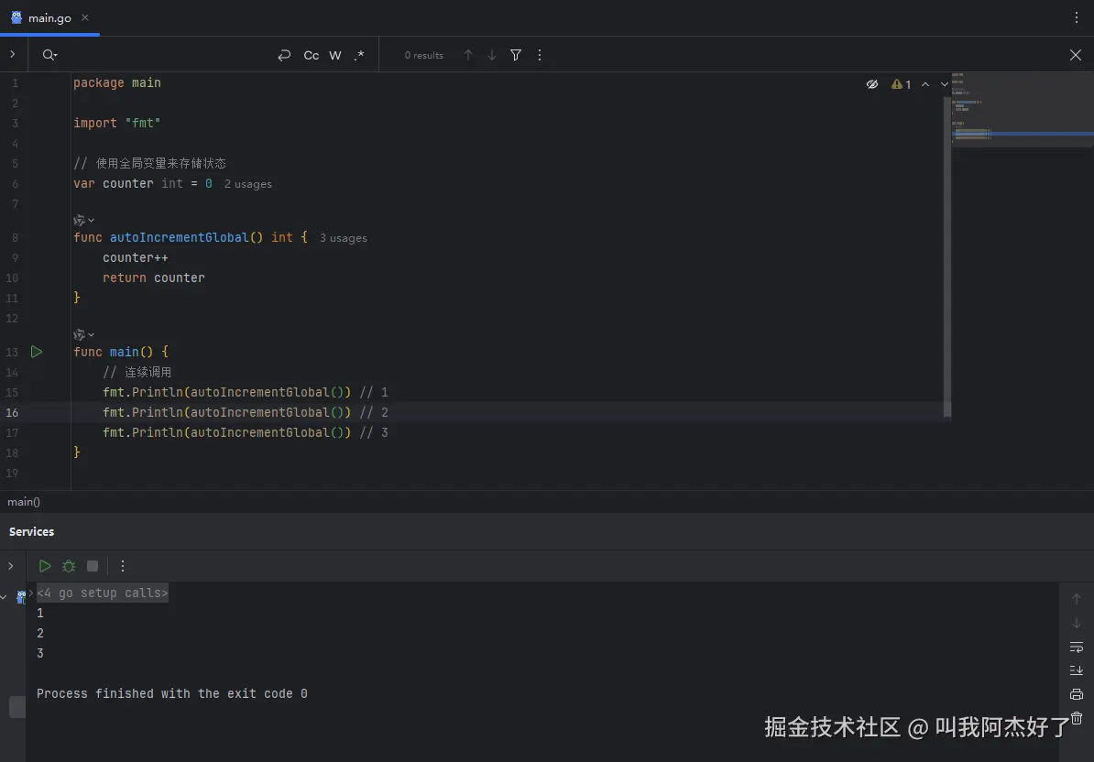Close the main.go editor tab
1094x762 pixels.
point(85,17)
